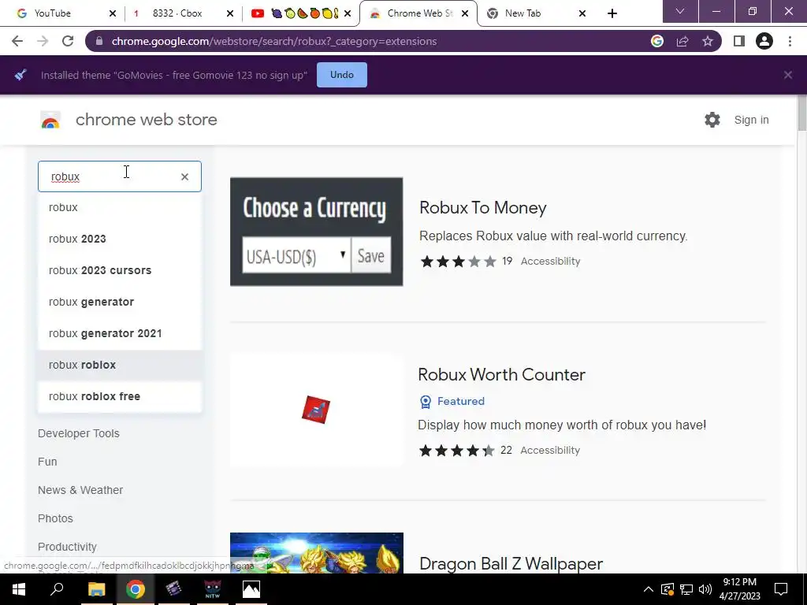This screenshot has width=807, height=605.
Task: Open the tab search dropdown arrow
Action: tap(680, 11)
